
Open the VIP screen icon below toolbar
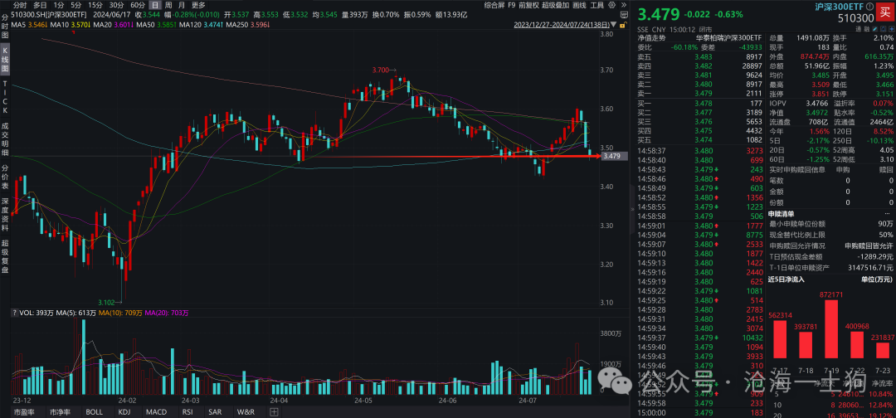[x=624, y=15]
